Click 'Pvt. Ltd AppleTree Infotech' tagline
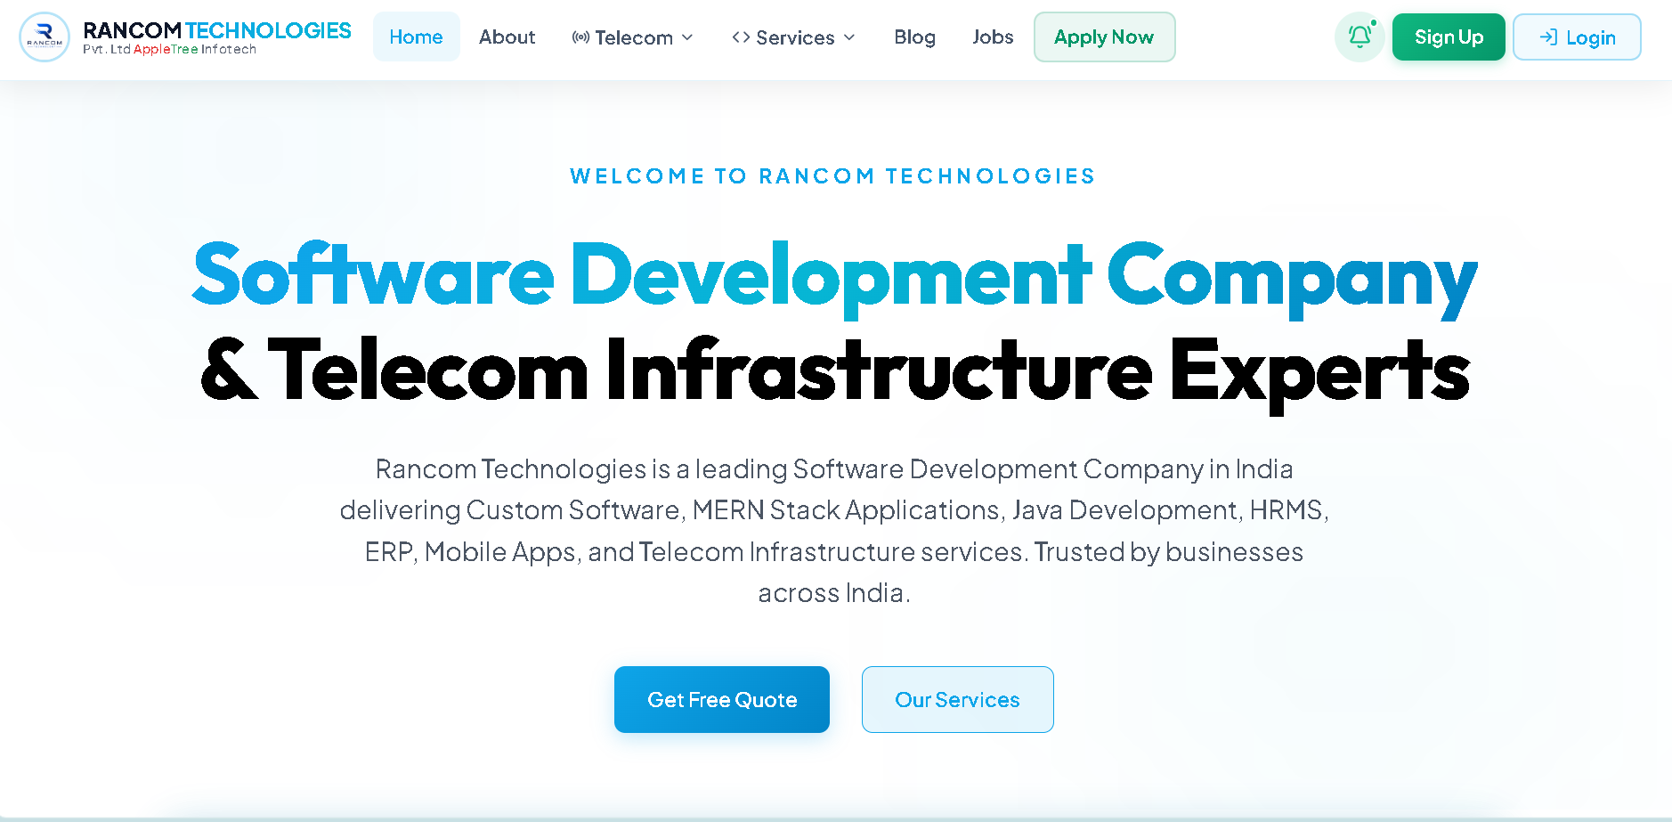This screenshot has height=822, width=1672. click(170, 50)
